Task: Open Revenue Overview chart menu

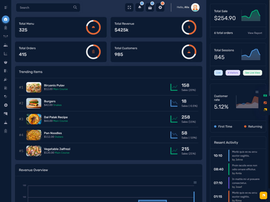Action: click(195, 183)
